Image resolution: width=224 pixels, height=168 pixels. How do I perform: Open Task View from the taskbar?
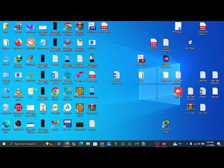tap(59, 144)
